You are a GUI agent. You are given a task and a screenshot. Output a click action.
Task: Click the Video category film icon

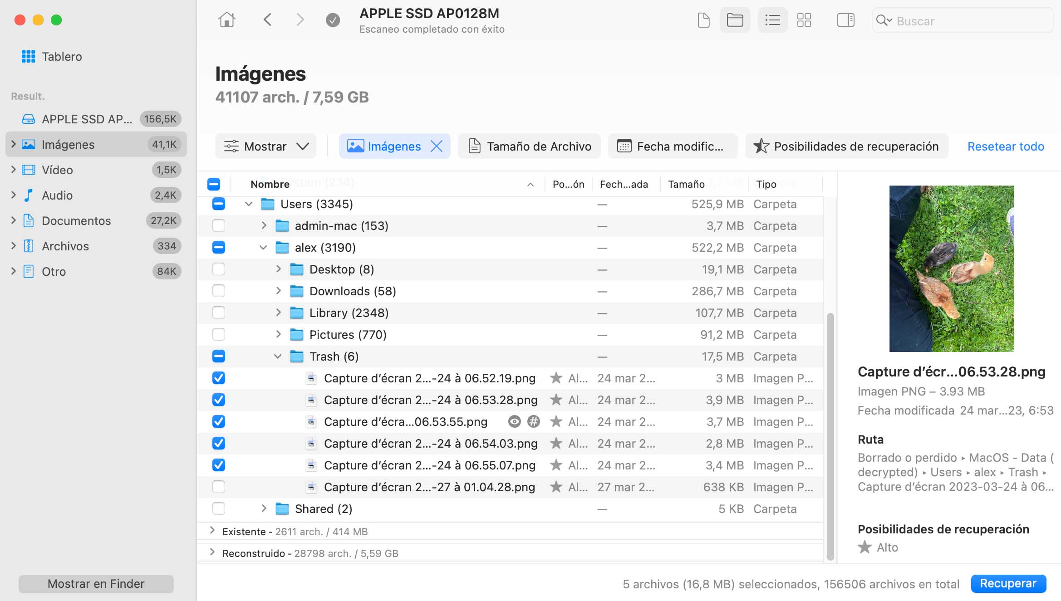pos(28,170)
